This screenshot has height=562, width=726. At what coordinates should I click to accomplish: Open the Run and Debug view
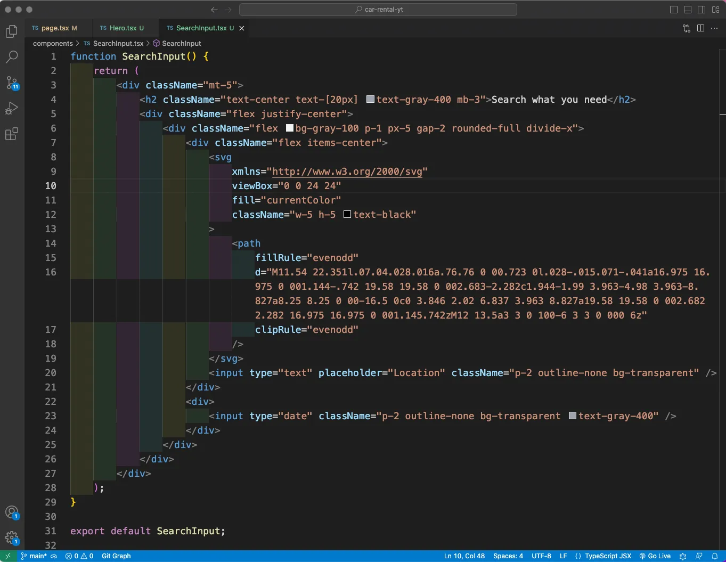(x=12, y=108)
